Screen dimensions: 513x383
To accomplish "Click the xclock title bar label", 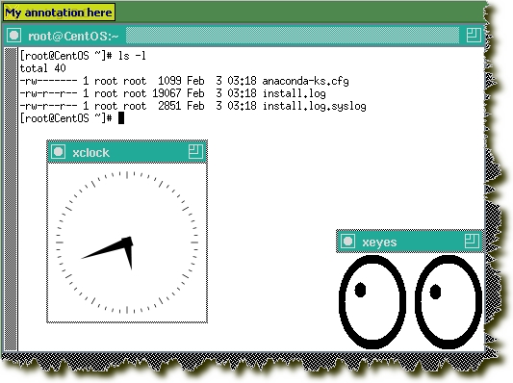I will [x=90, y=153].
